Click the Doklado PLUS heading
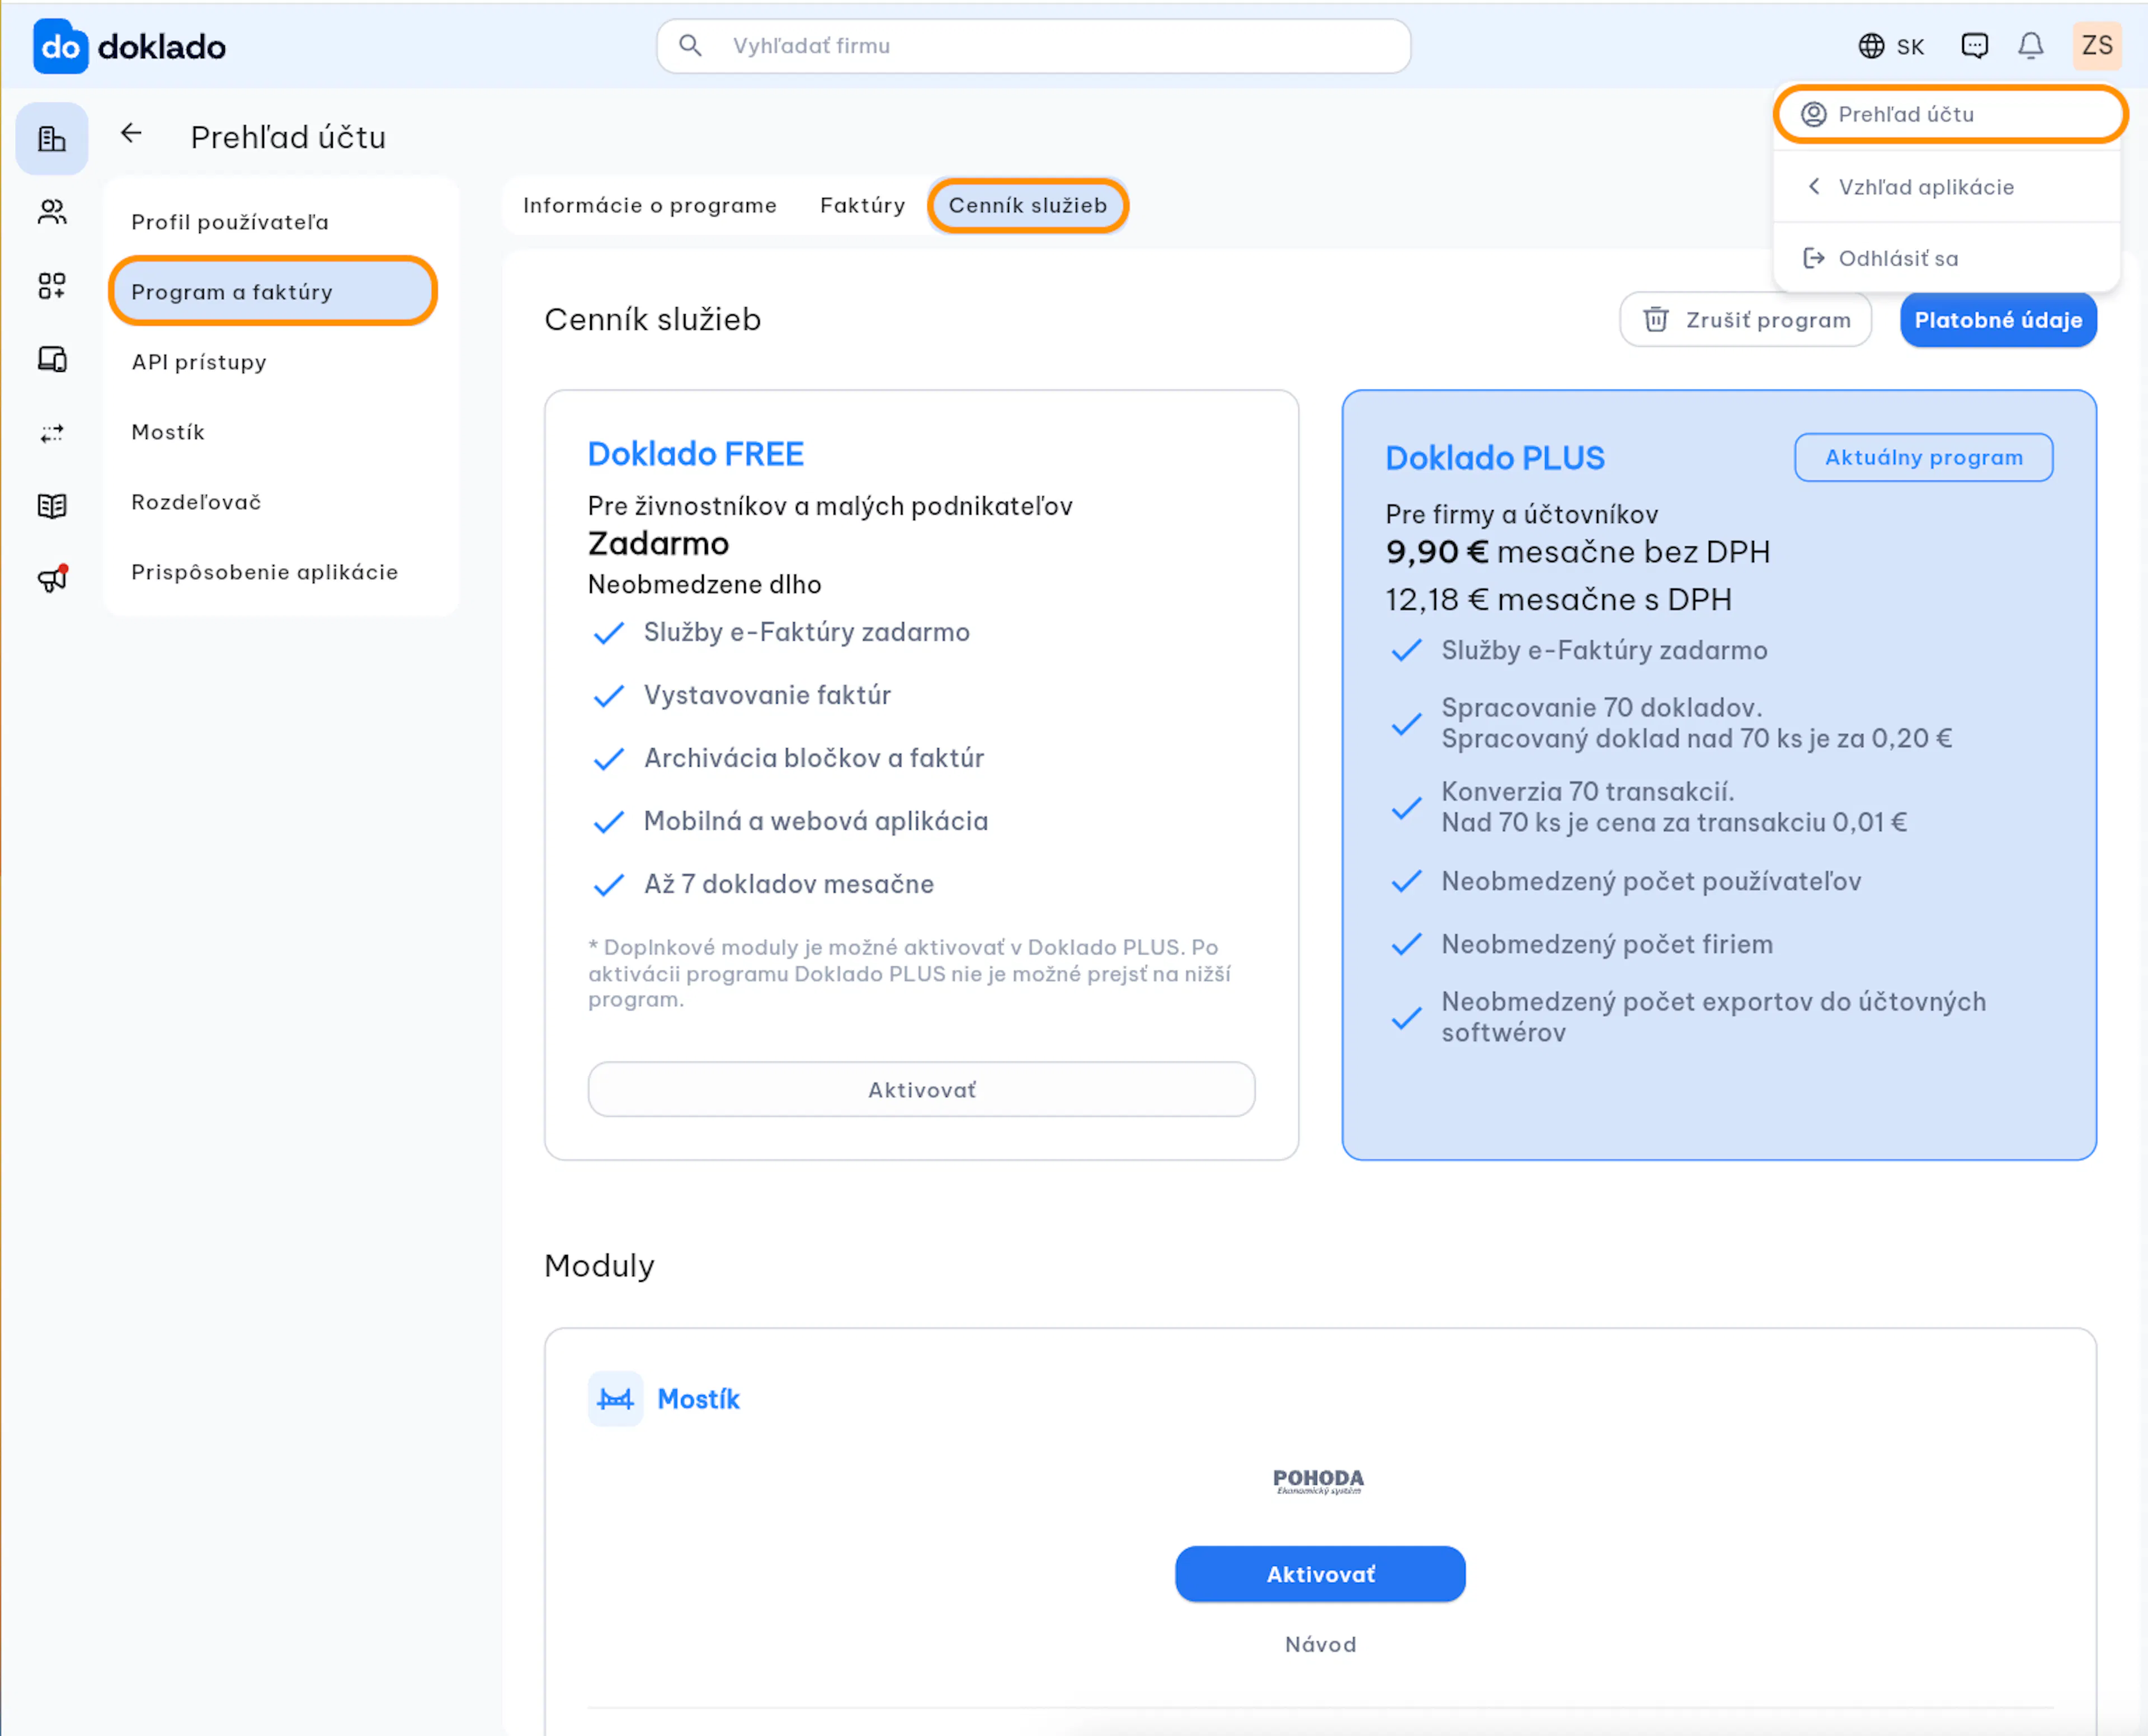Image resolution: width=2148 pixels, height=1736 pixels. tap(1495, 458)
